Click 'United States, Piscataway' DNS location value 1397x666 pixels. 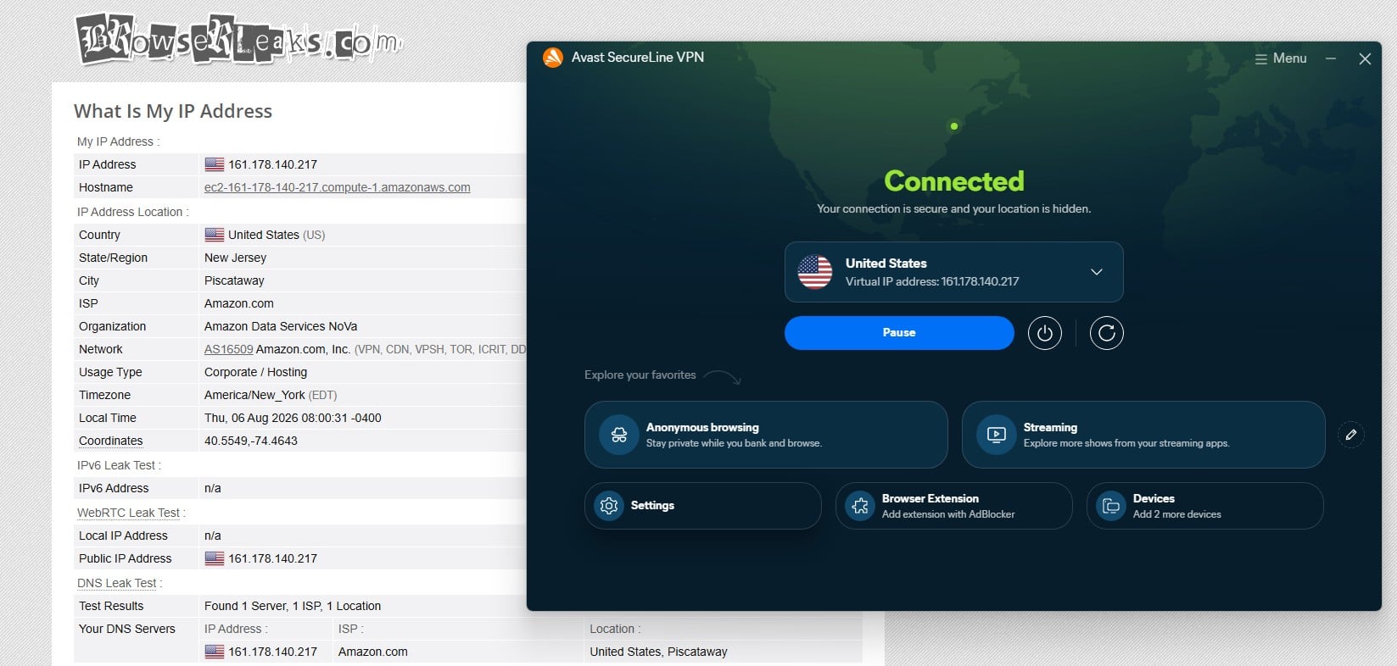pos(659,652)
